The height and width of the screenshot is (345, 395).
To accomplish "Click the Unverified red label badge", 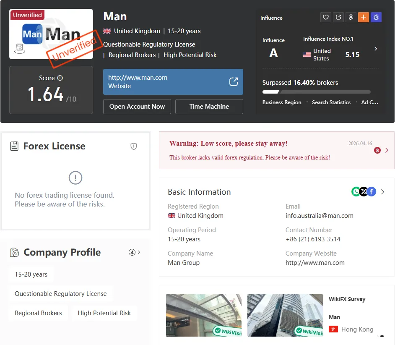I will [27, 15].
